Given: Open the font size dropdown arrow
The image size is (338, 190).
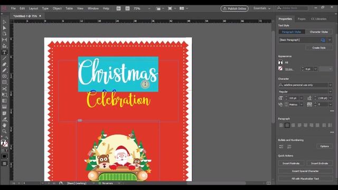Looking at the screenshot, I should [x=302, y=98].
